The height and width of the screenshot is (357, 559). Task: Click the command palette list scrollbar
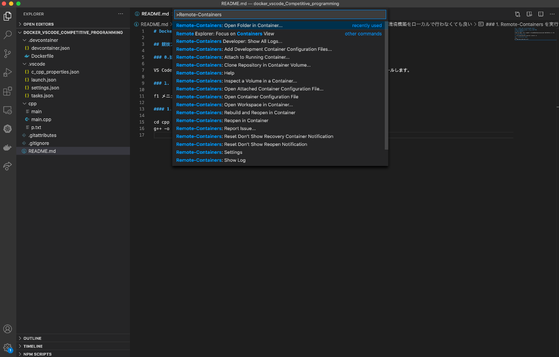coord(386,86)
